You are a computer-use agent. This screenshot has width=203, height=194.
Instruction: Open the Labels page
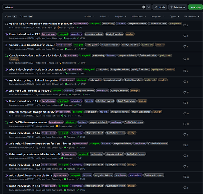(x=160, y=7)
